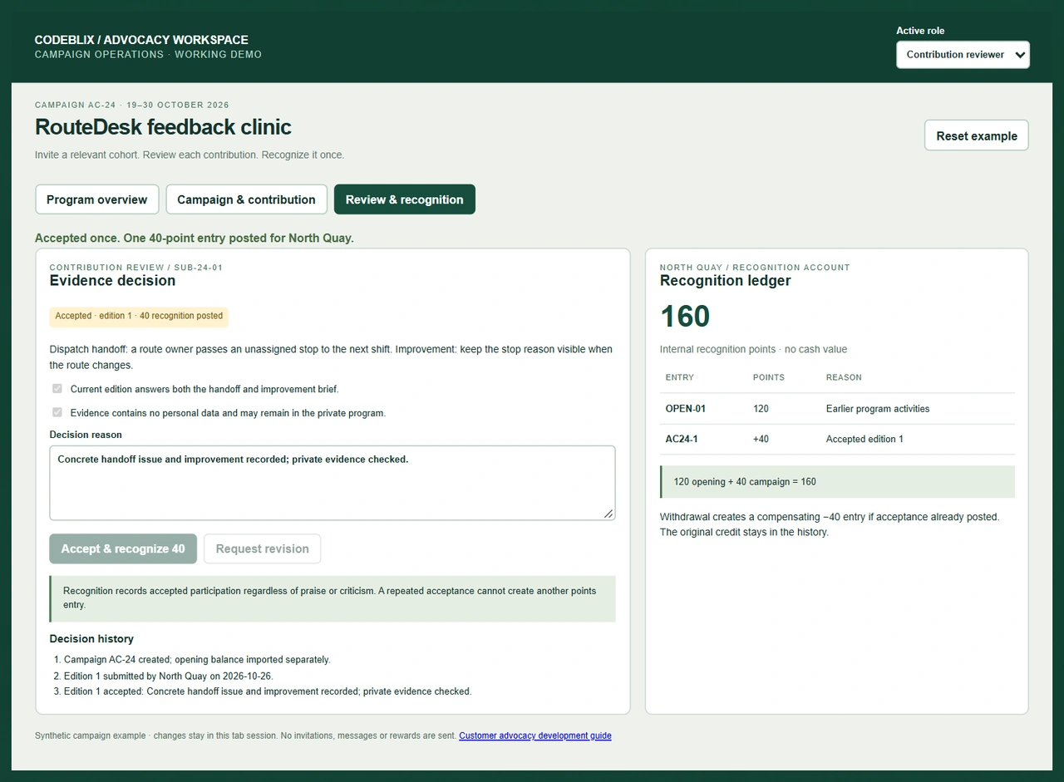Click the CODEBLIX / ADVOCACY WORKSPACE title

tap(141, 40)
